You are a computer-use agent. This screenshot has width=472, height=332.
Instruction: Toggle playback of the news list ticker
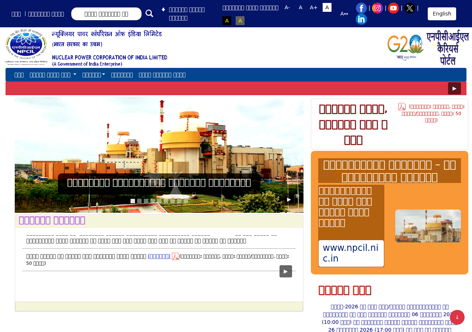tap(286, 272)
